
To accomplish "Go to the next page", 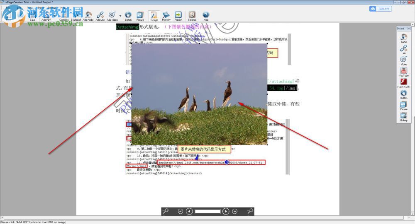I will tap(226, 211).
